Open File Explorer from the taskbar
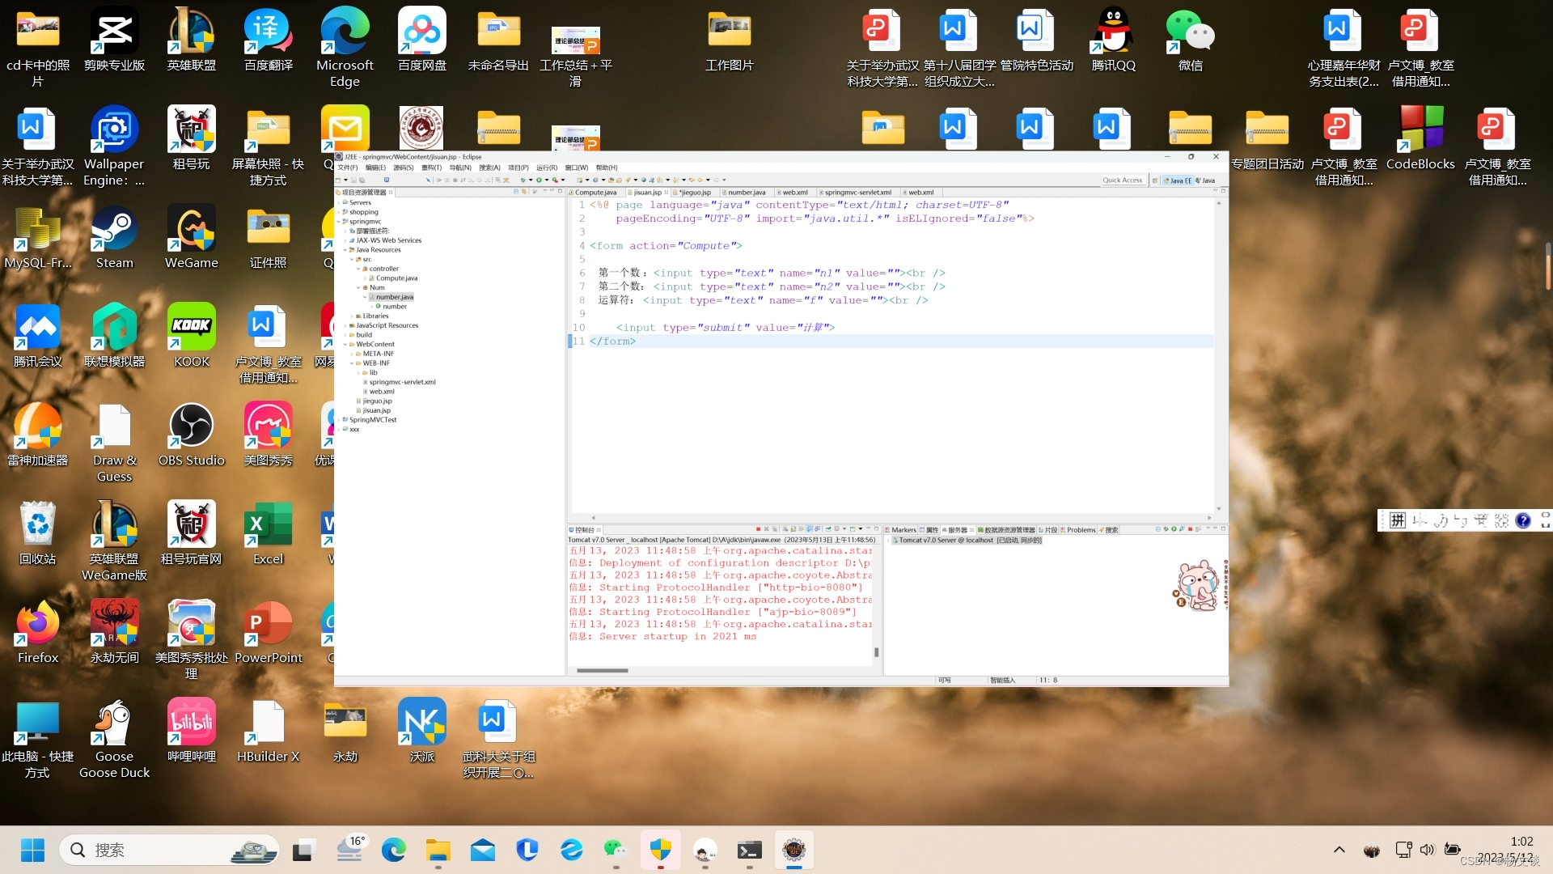1553x874 pixels. (x=438, y=850)
